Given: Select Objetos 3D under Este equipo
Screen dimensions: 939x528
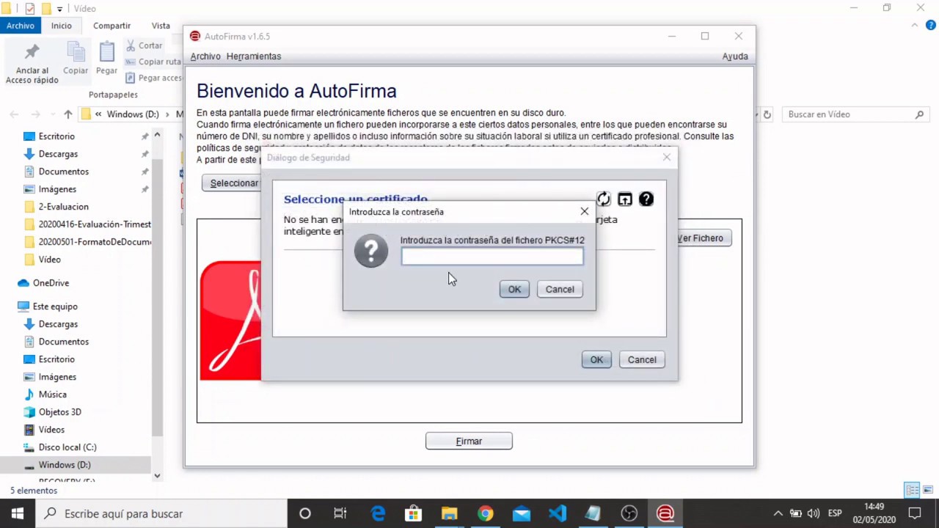Looking at the screenshot, I should click(60, 412).
